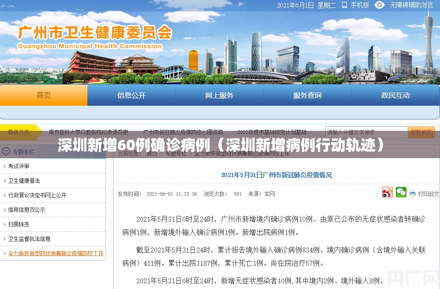Screen dimensions: 440x289
Task: Open the 政民互动 navigation tab
Action: pos(395,95)
